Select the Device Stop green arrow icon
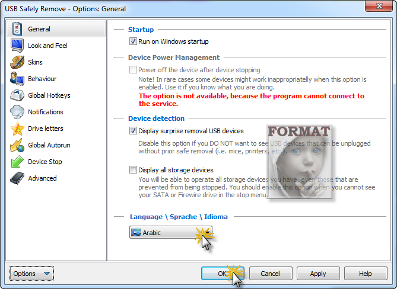 pos(17,162)
